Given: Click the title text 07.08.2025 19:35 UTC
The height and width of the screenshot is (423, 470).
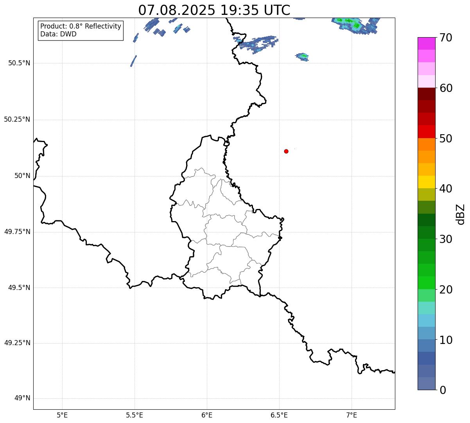Looking at the screenshot, I should (214, 10).
